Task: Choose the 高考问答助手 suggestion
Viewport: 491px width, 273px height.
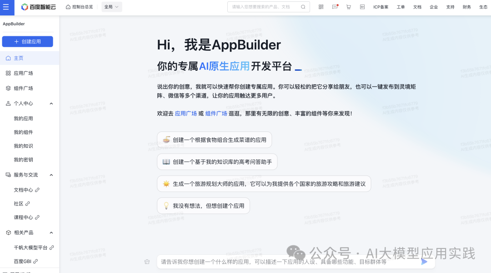Action: [x=217, y=162]
